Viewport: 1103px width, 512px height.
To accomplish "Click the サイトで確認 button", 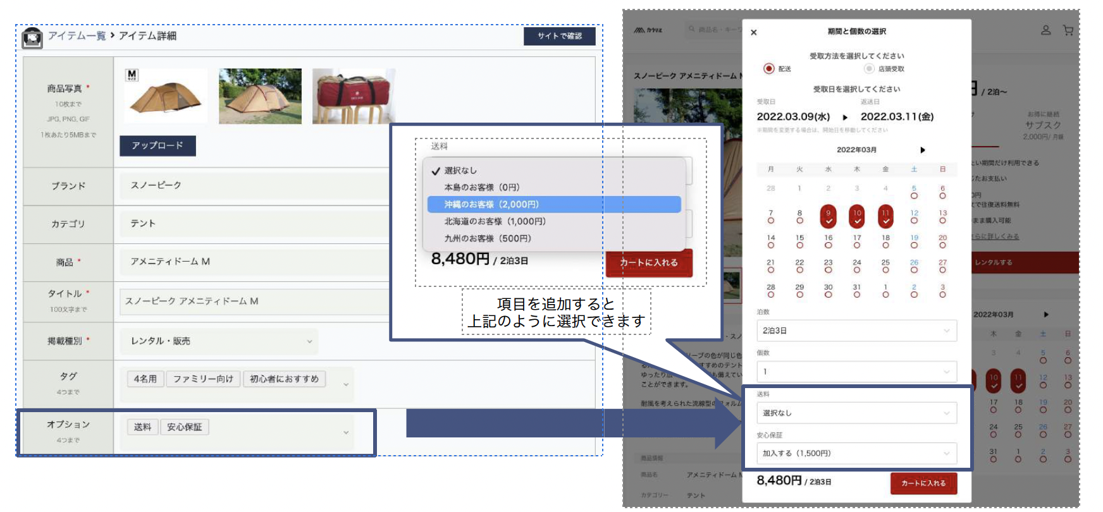I will [x=559, y=36].
